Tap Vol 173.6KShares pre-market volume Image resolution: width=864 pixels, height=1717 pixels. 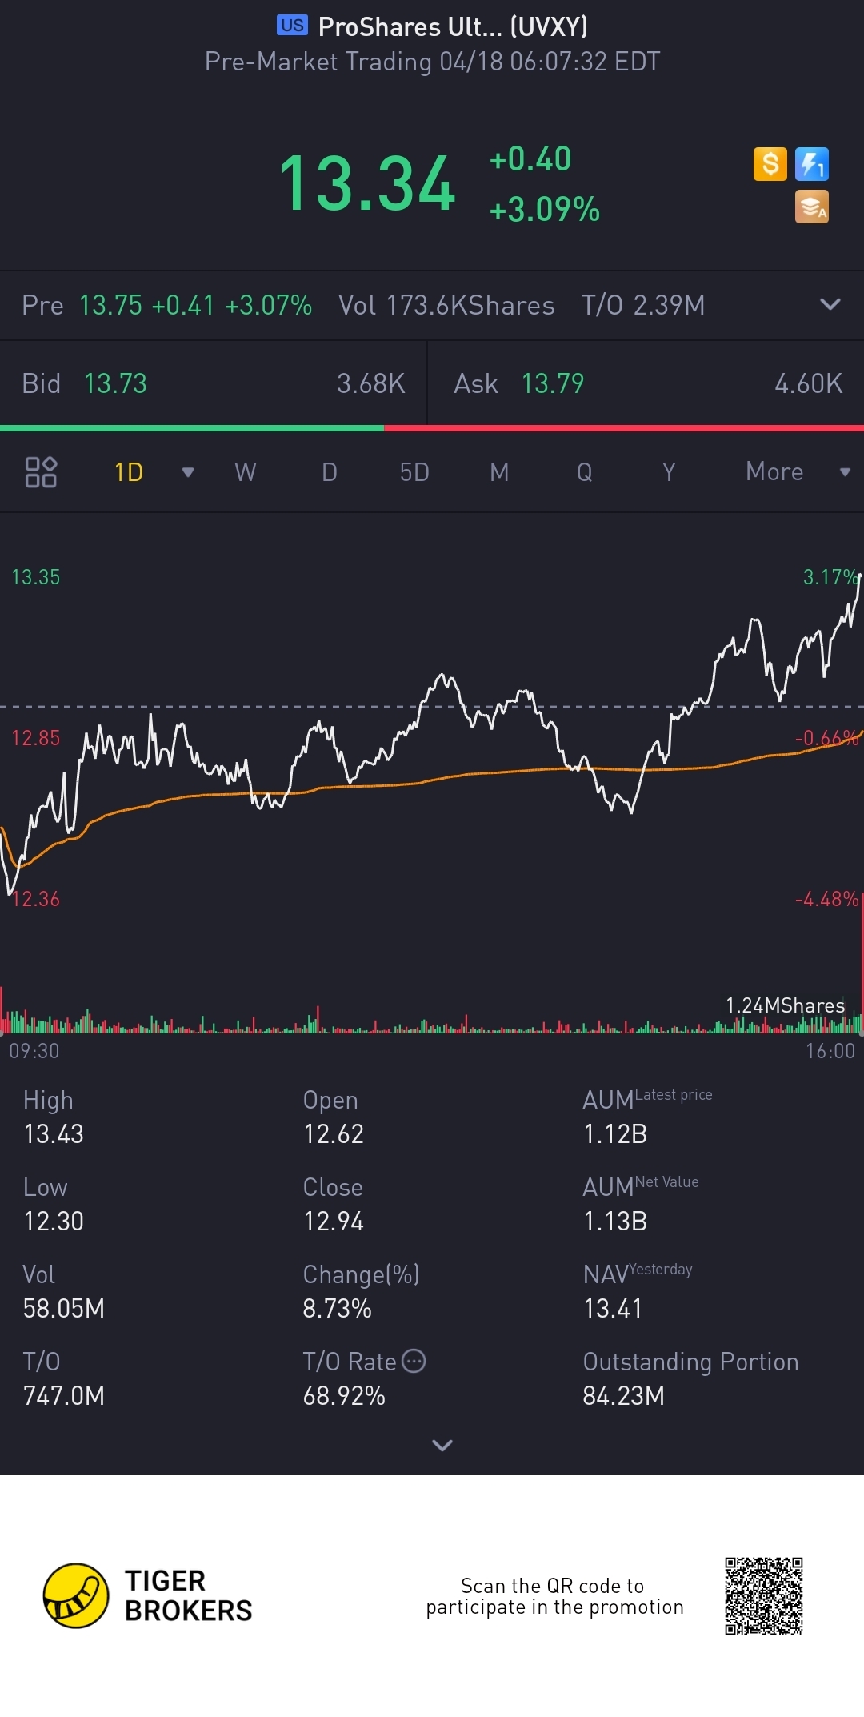pos(446,305)
